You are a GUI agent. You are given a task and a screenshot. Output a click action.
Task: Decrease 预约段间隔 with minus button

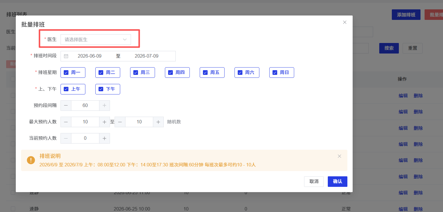click(x=66, y=106)
